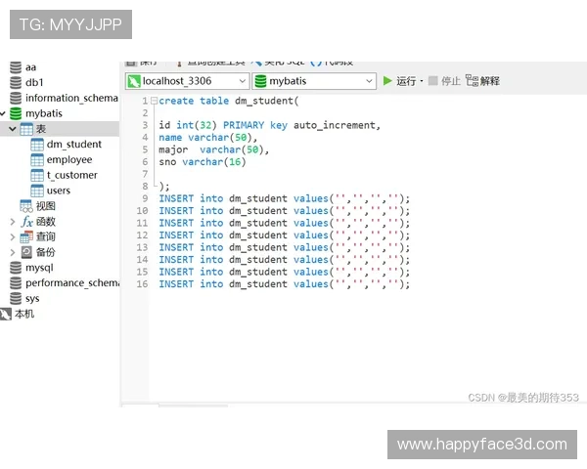The image size is (587, 469).
Task: Expand the 备份 node arrow
Action: (13, 252)
